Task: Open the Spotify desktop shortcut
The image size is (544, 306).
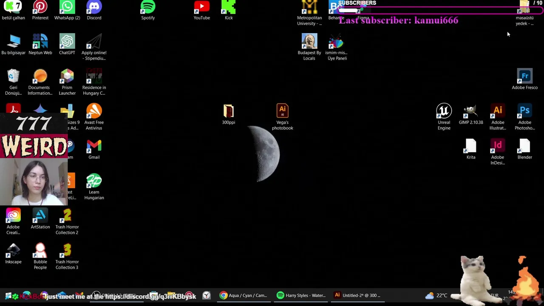Action: (148, 10)
